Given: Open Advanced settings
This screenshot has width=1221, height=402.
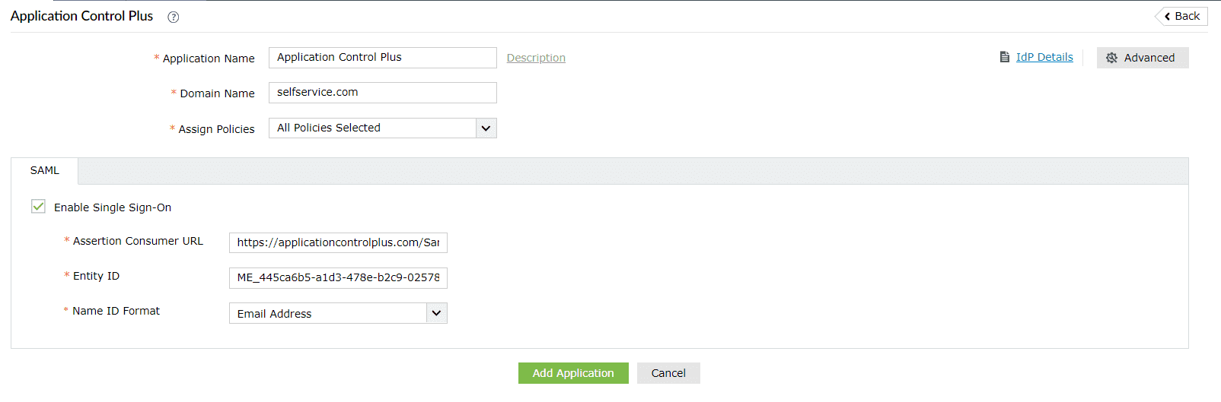Looking at the screenshot, I should click(1149, 58).
